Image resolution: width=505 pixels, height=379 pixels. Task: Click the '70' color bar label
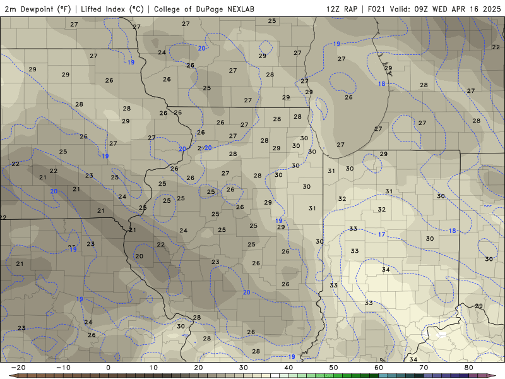pos(424,368)
